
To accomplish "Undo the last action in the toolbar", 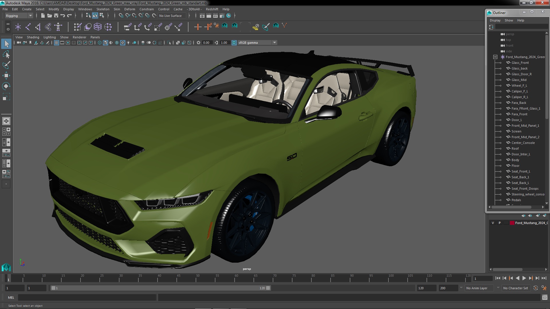I will 63,16.
